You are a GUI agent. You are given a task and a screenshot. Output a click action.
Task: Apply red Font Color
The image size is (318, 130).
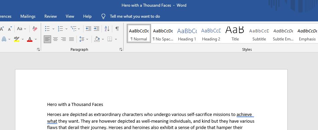tap(30, 39)
